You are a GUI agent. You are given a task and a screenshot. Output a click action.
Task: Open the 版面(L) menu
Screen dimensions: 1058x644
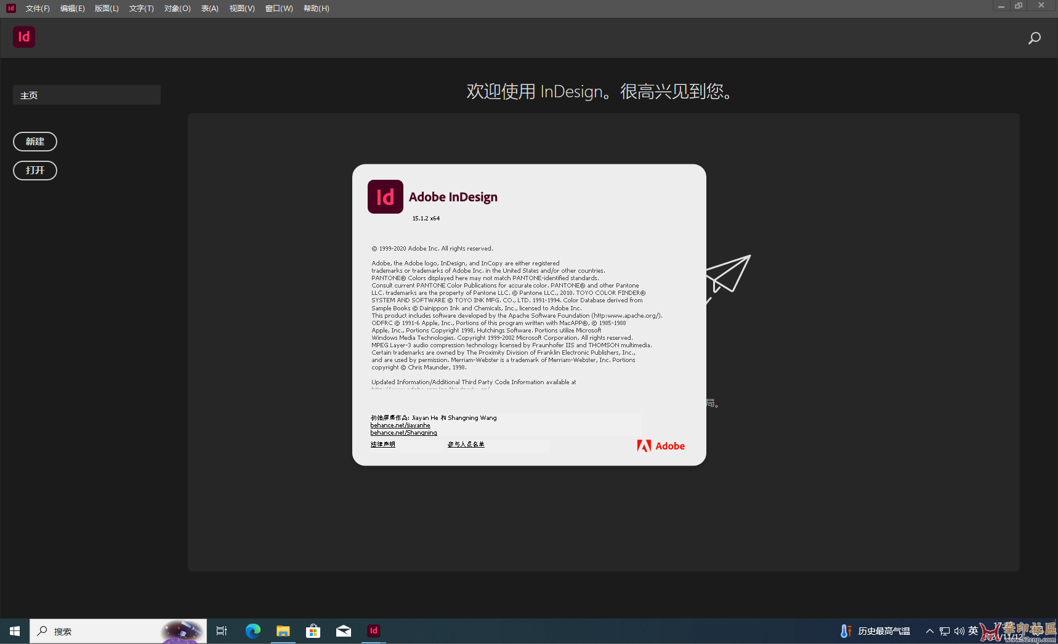click(x=107, y=9)
